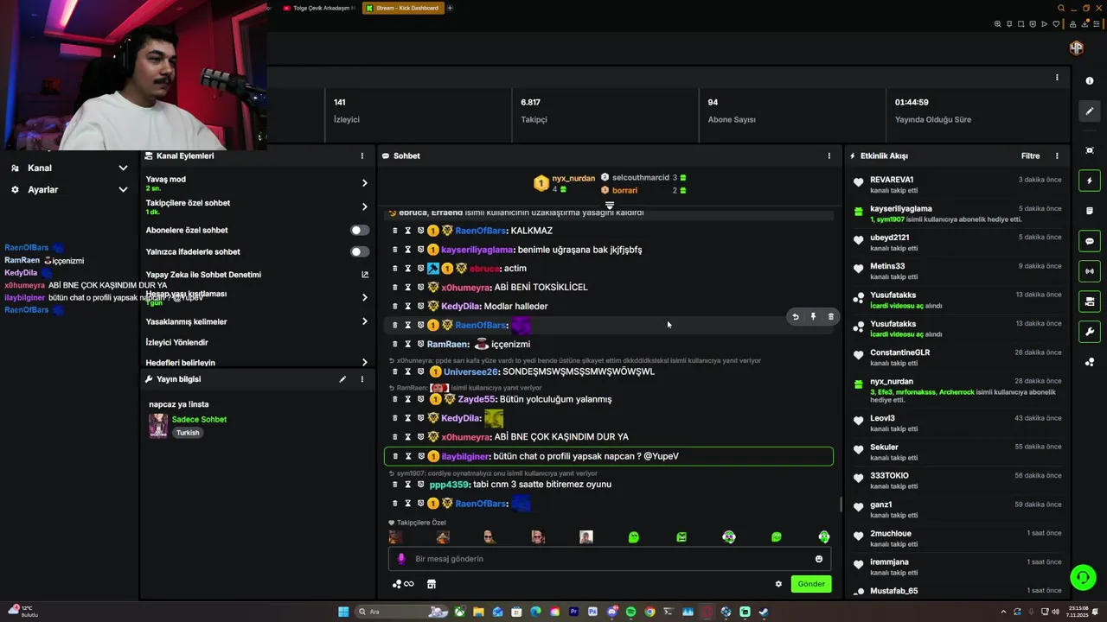Click the lightning bolt sidebar icon
The width and height of the screenshot is (1107, 622).
click(1089, 181)
